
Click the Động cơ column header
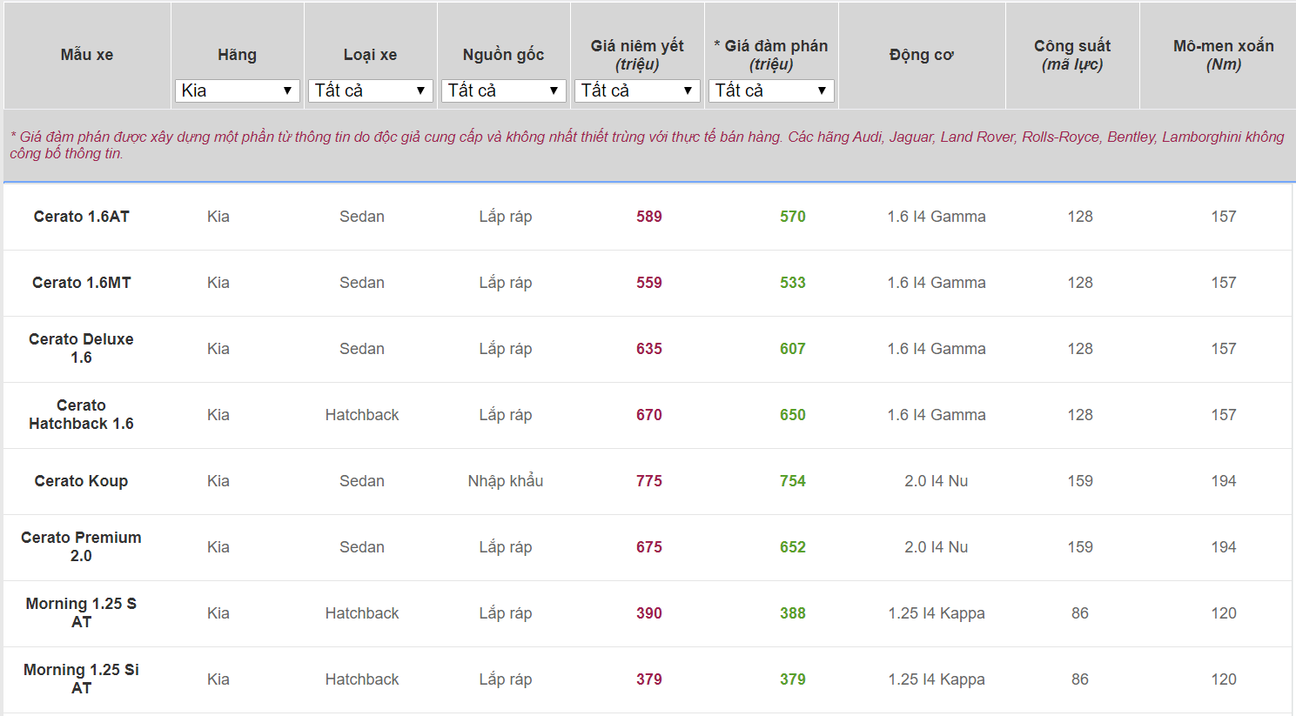click(921, 55)
